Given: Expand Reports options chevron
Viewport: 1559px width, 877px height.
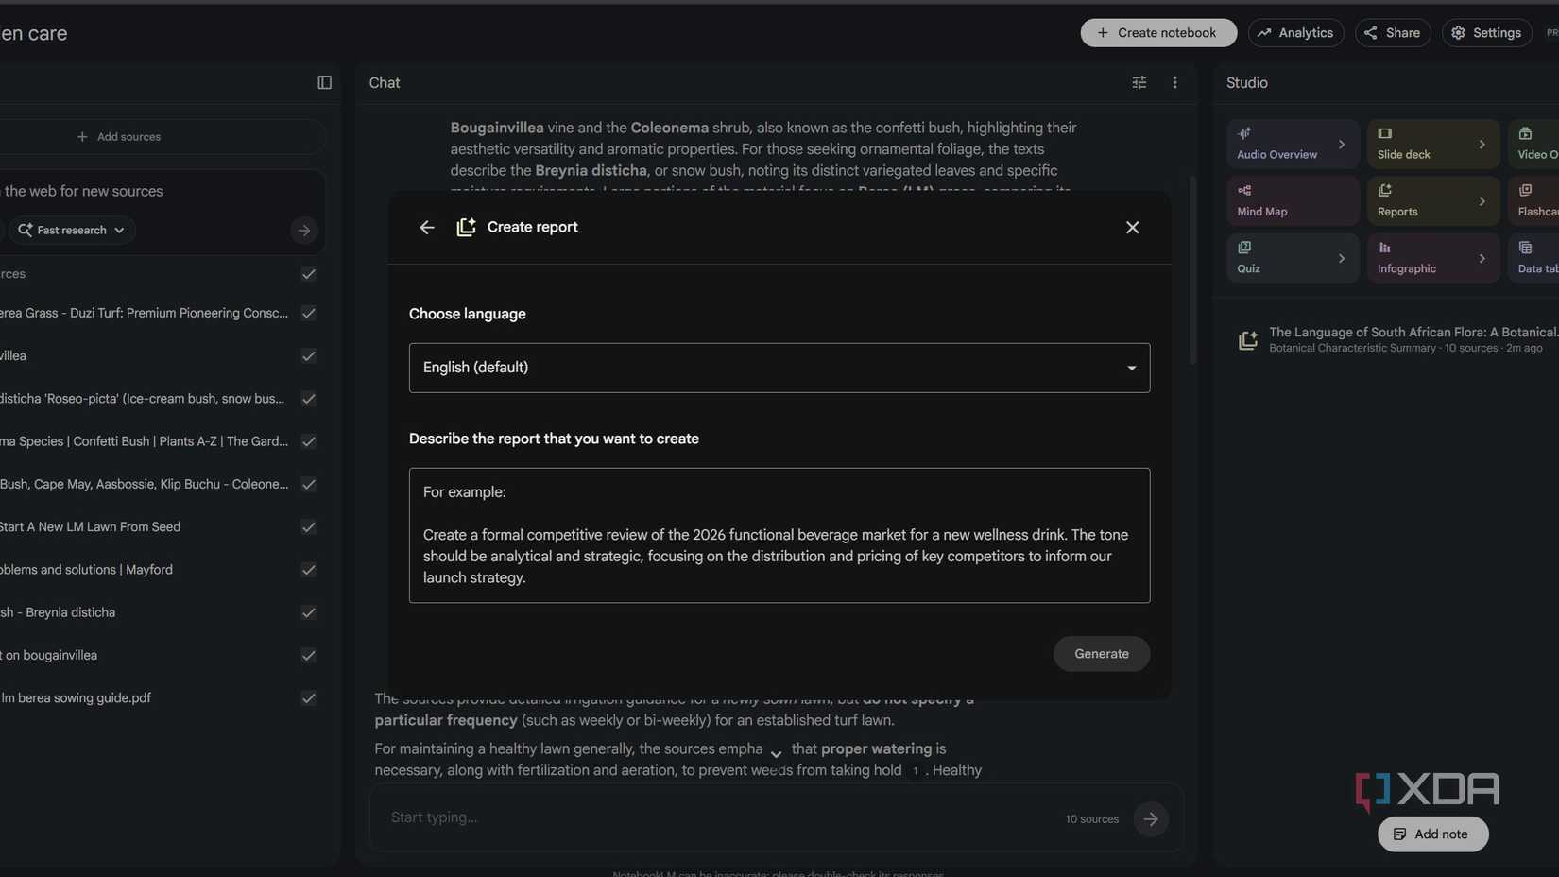Looking at the screenshot, I should [1482, 201].
